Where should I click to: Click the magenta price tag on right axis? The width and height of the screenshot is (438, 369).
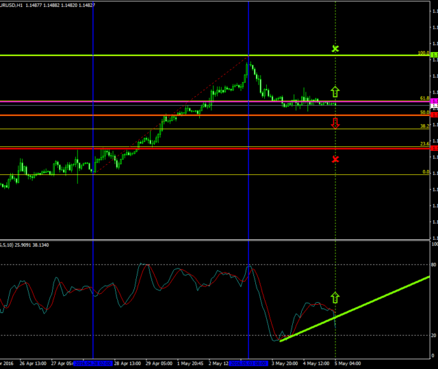tap(434, 102)
